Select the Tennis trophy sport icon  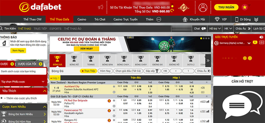[x=91, y=60]
